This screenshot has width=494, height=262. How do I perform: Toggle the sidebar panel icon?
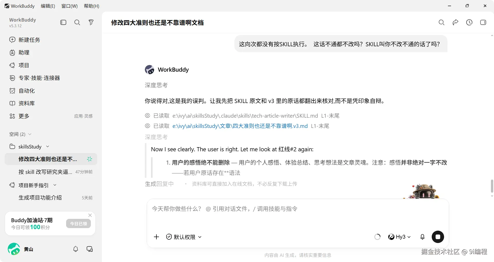click(63, 22)
